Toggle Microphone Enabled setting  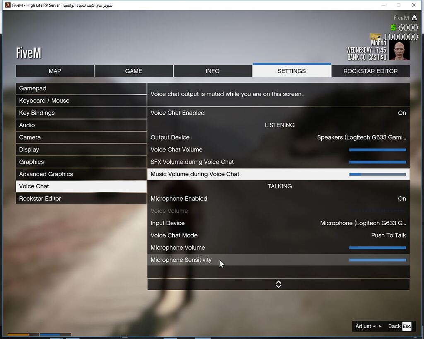pyautogui.click(x=279, y=199)
